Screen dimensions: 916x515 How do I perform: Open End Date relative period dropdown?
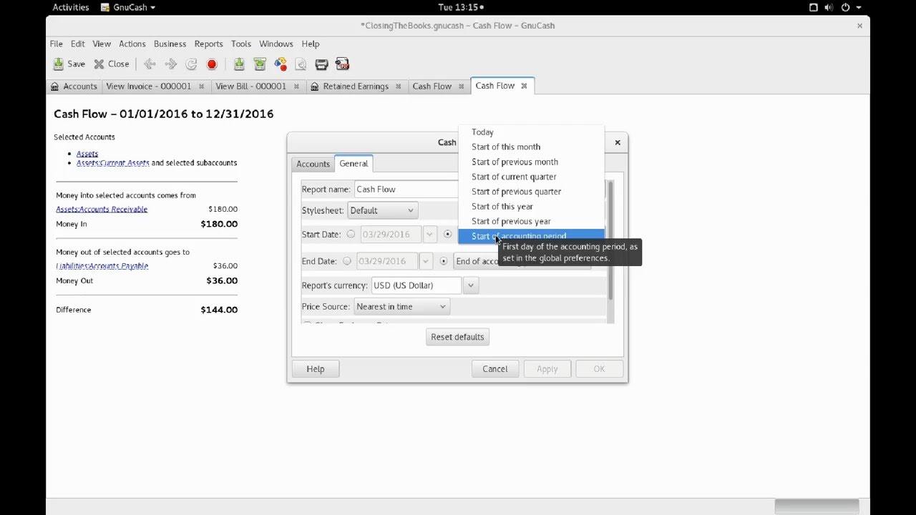(x=522, y=261)
